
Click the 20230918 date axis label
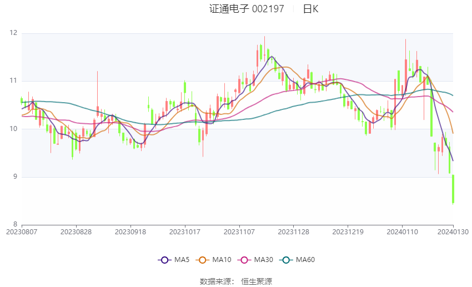coord(130,231)
